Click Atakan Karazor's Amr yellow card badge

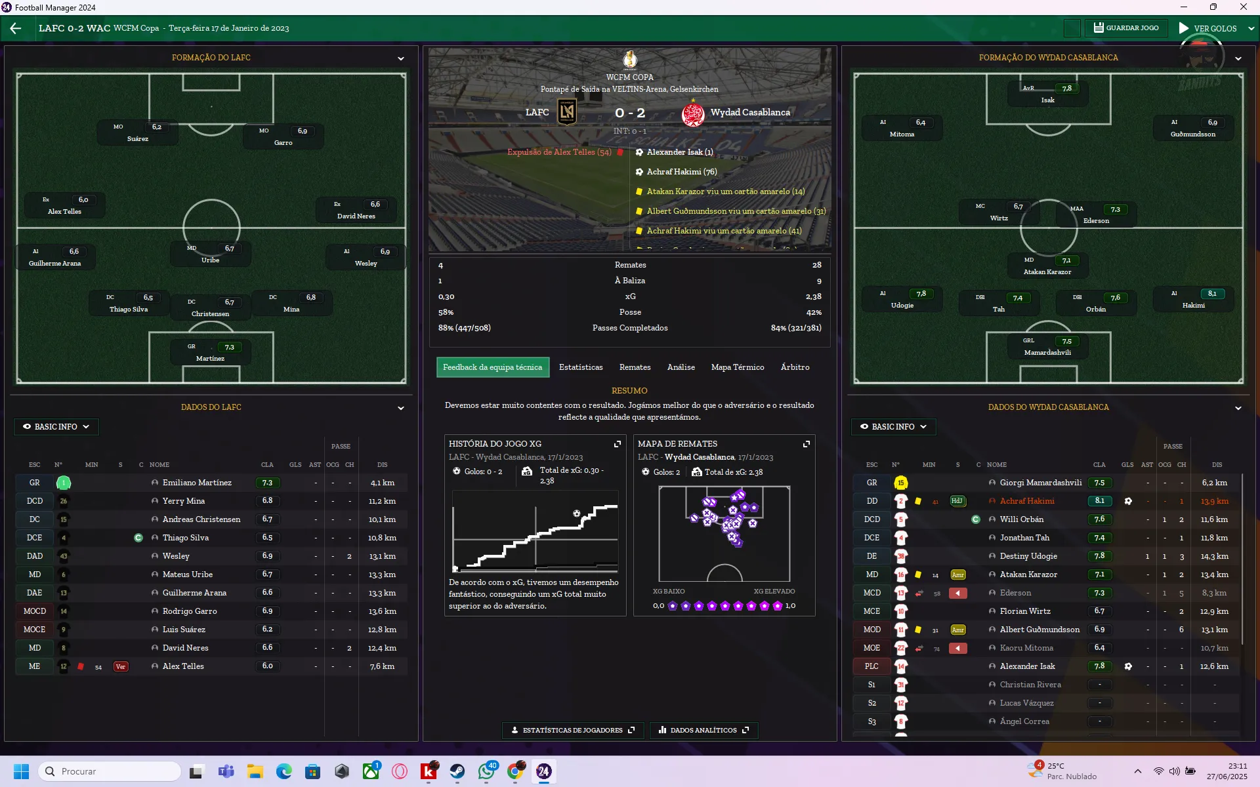coord(957,575)
